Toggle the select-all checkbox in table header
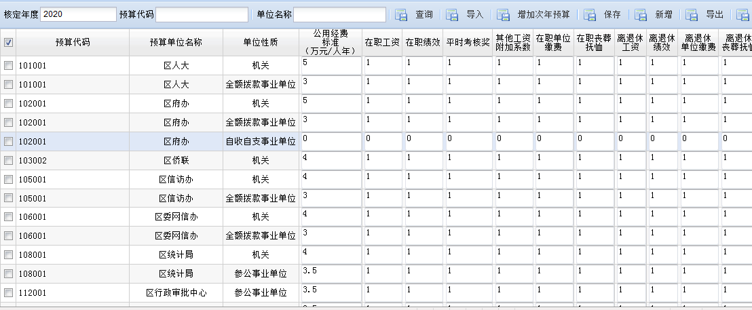 (9, 43)
